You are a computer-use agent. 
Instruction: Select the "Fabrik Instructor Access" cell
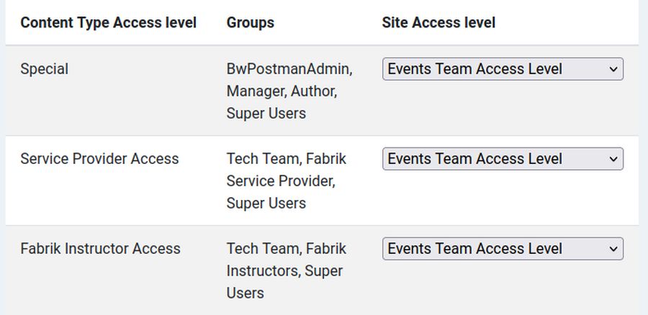100,249
